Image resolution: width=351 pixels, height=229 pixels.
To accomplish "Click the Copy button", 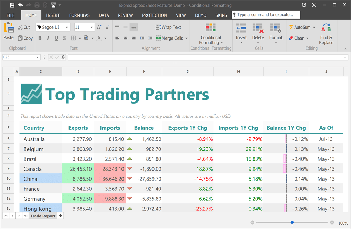I will click(25, 38).
